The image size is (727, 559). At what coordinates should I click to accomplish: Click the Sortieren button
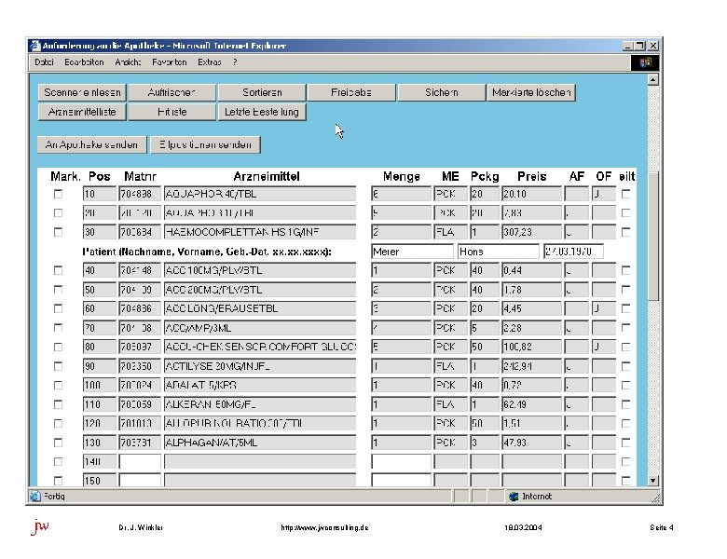tap(262, 92)
